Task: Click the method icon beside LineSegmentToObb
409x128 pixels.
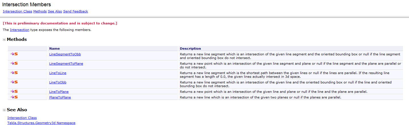Action: (x=14, y=54)
